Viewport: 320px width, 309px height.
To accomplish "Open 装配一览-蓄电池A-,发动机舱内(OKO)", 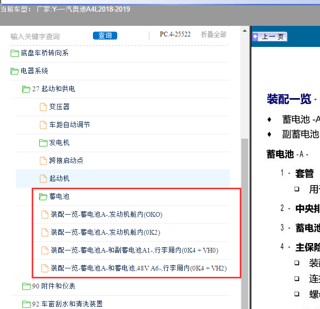I will pos(107,215).
